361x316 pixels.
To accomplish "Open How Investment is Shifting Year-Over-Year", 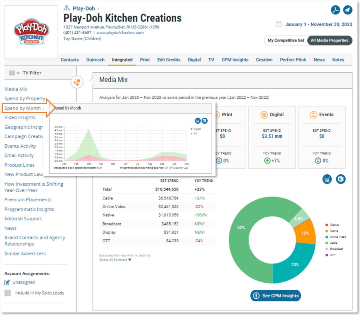I will tap(34, 187).
